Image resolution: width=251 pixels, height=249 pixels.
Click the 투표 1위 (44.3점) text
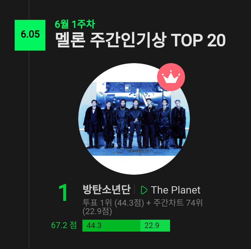pos(113,203)
